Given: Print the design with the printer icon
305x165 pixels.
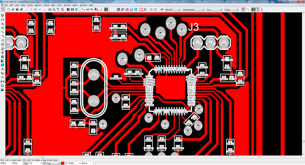Looking at the screenshot, I should [x=21, y=9].
